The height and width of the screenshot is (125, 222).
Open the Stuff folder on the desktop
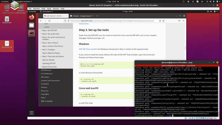[7, 8]
